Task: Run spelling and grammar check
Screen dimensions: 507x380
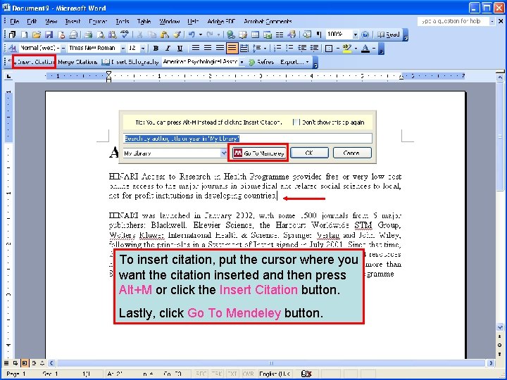Action: tap(125, 34)
